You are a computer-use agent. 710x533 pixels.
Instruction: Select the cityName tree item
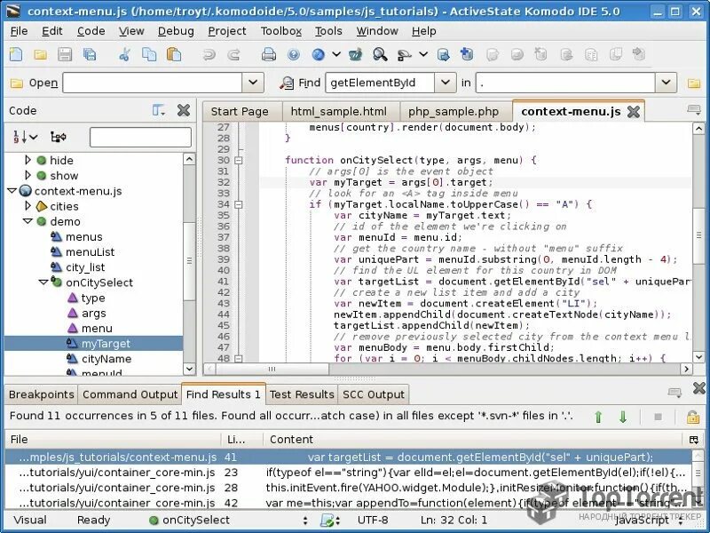click(x=106, y=359)
